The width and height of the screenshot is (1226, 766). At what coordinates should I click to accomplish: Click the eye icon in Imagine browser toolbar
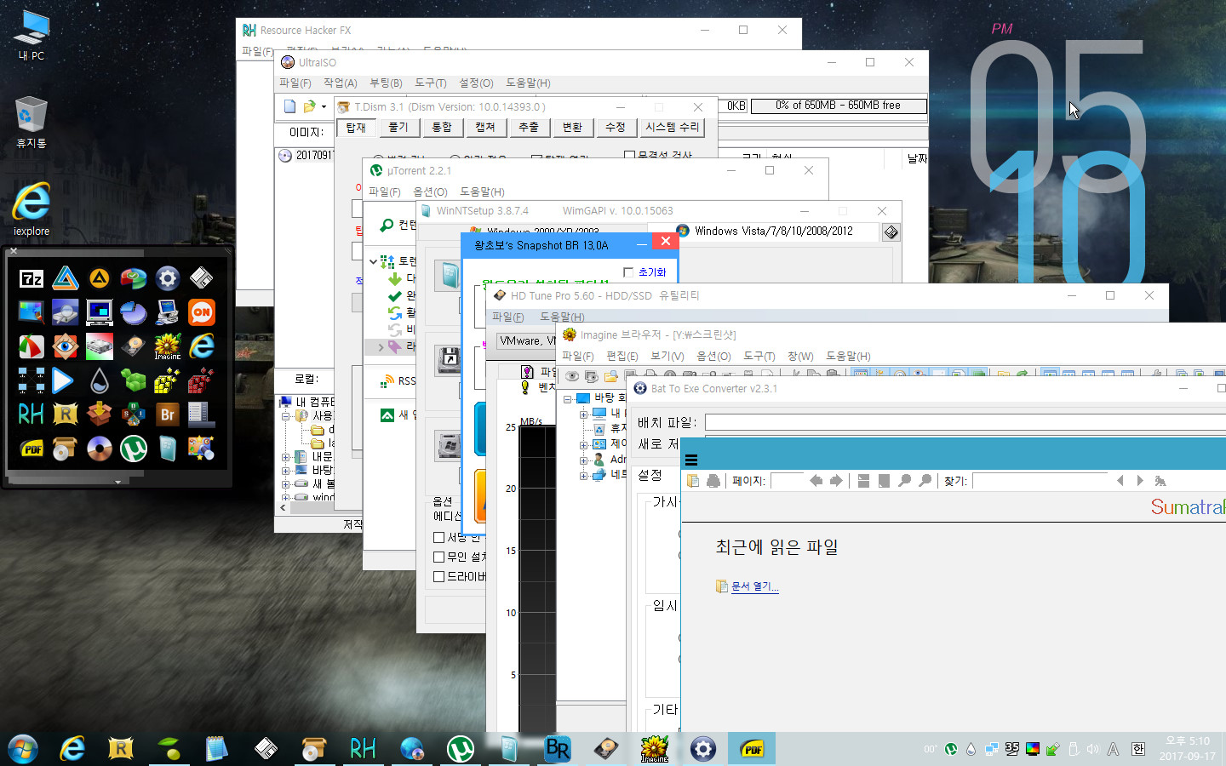(x=571, y=375)
